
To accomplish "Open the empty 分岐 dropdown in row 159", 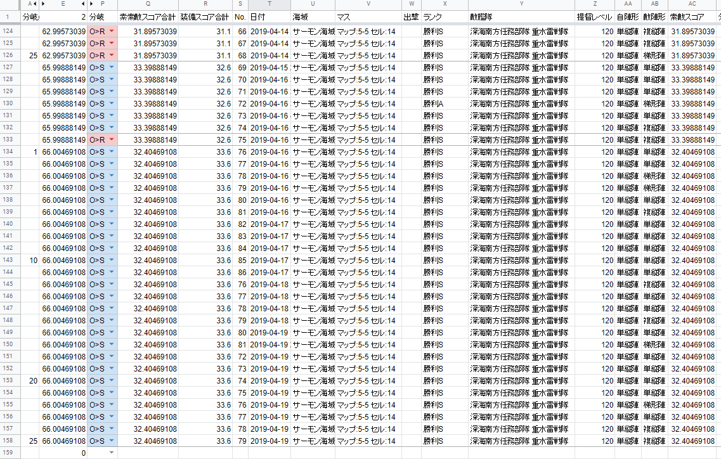I will point(111,453).
